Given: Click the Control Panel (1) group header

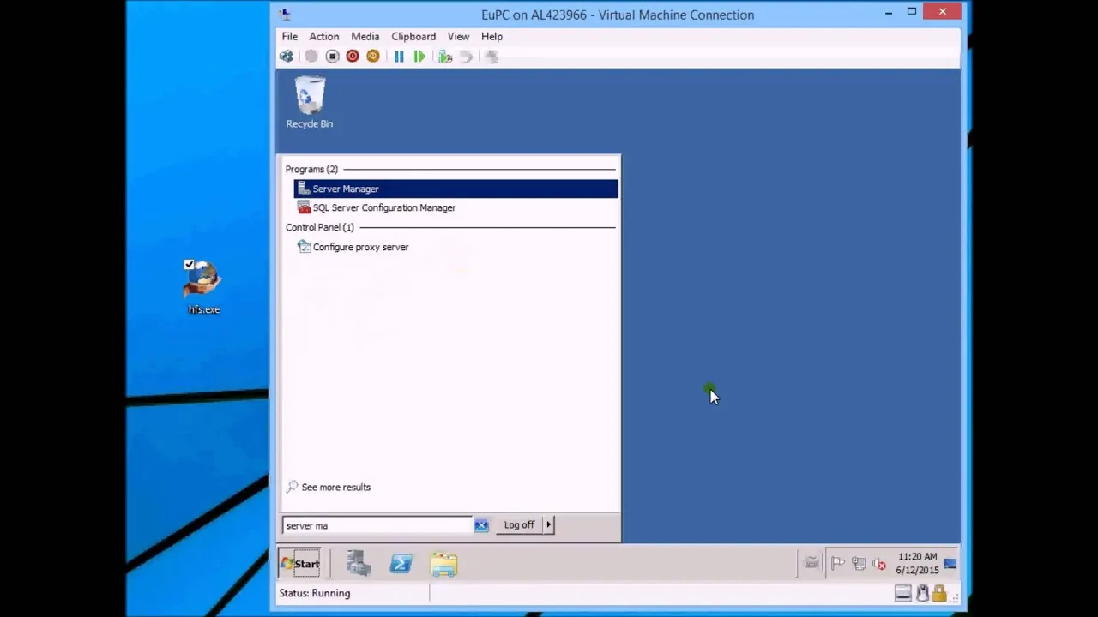Looking at the screenshot, I should (x=319, y=227).
